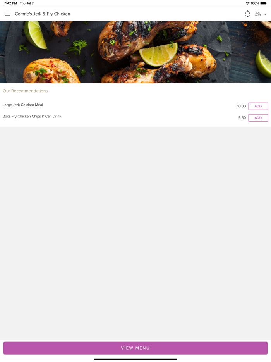The width and height of the screenshot is (271, 362).
Task: Tap the Wi-Fi status icon
Action: click(x=248, y=3)
